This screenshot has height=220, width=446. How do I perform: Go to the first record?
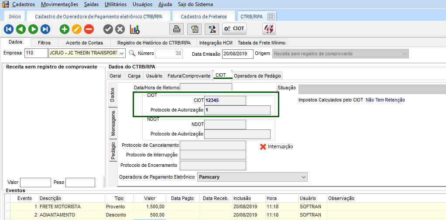coord(9,29)
